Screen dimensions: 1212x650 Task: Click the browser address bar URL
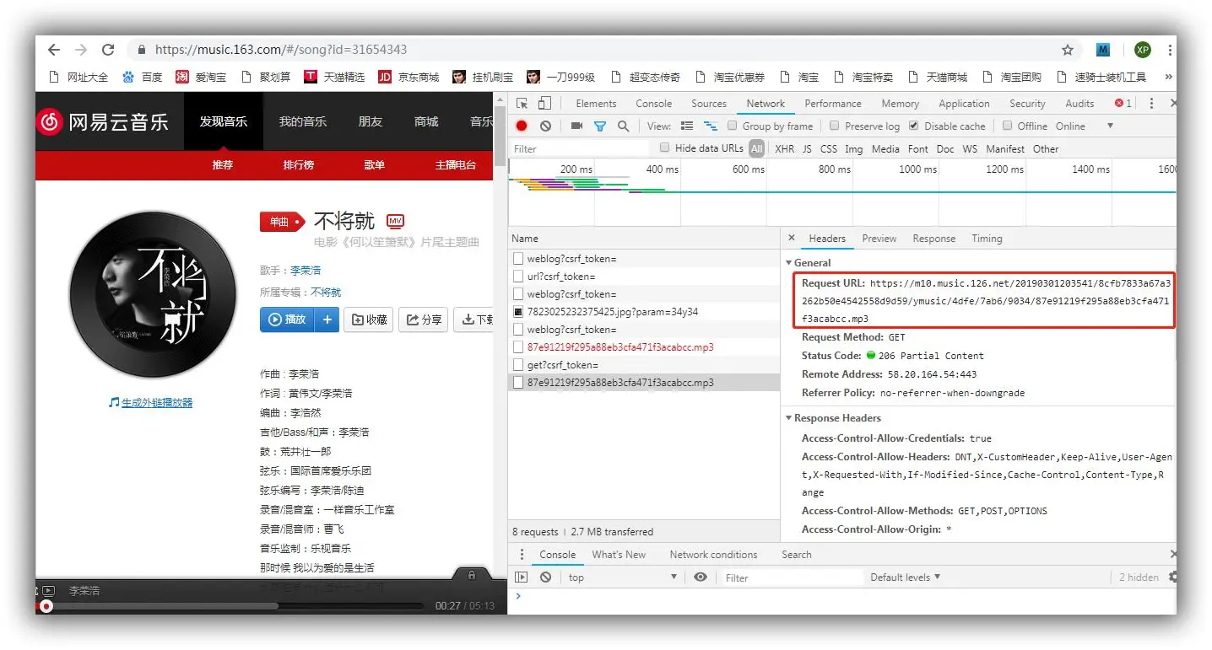(x=281, y=50)
